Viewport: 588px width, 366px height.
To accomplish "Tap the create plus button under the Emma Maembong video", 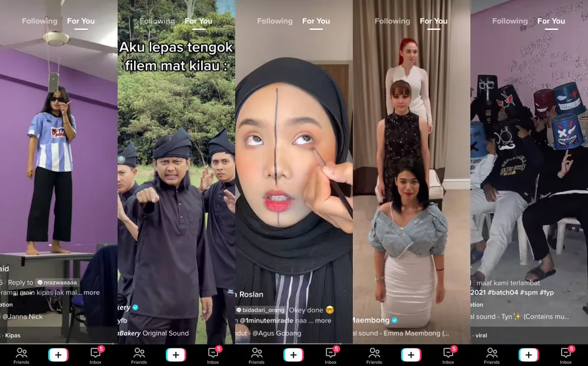I will pyautogui.click(x=411, y=354).
